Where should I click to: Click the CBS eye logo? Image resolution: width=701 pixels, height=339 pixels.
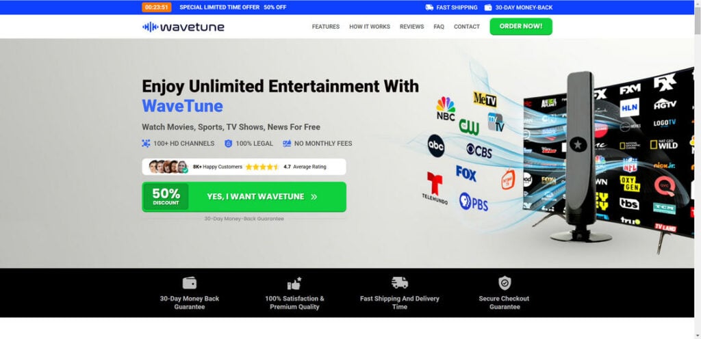pyautogui.click(x=479, y=151)
